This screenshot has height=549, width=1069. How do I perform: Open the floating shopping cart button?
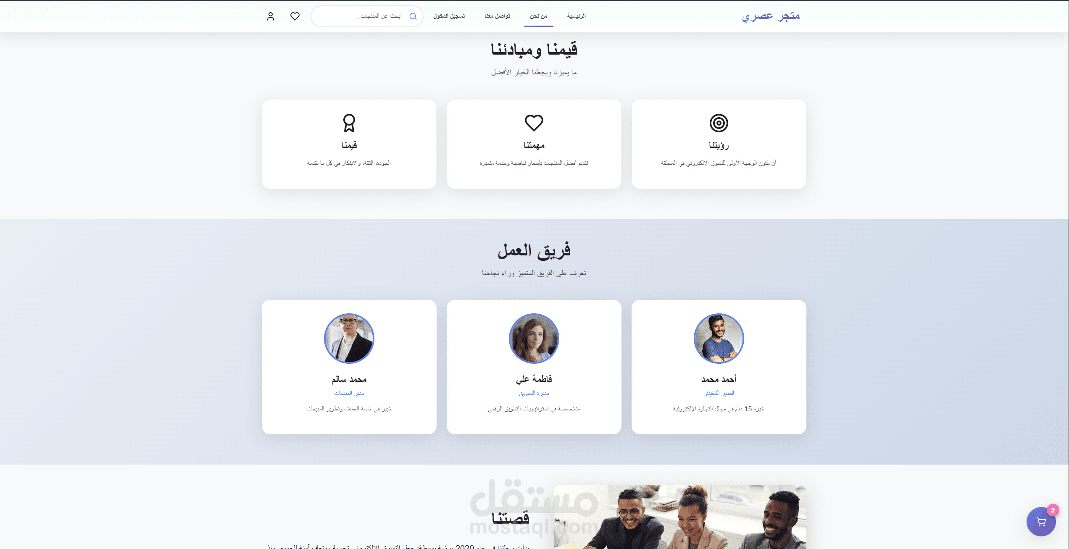1041,522
